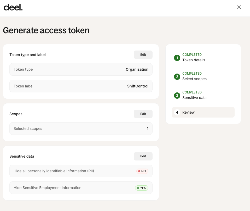Select the step 3 Sensitive data circle icon
The height and width of the screenshot is (211, 250).
(x=177, y=96)
